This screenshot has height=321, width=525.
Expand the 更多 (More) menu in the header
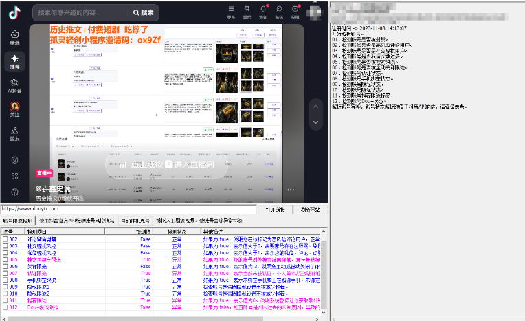[x=232, y=11]
